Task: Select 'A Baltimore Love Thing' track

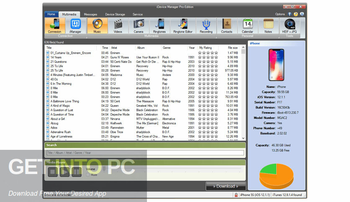Action: click(65, 101)
